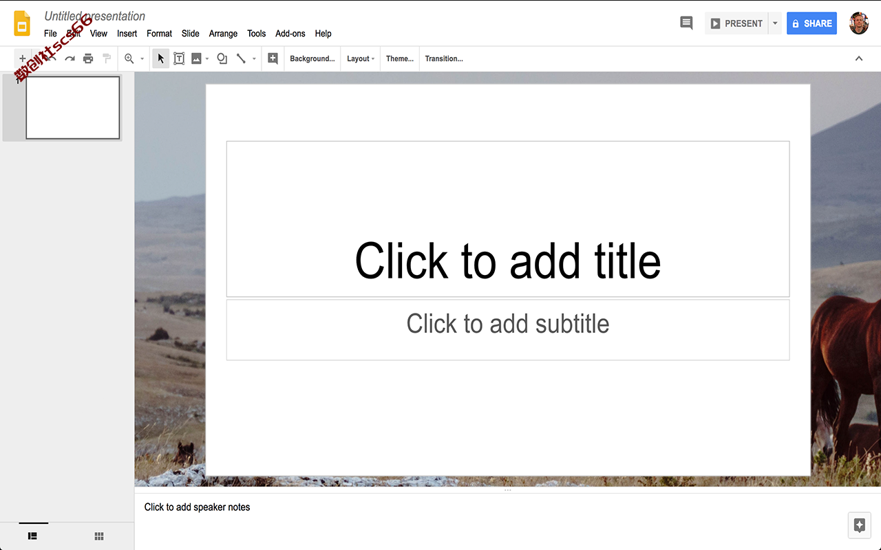Open the Insert menu
The height and width of the screenshot is (550, 881).
[127, 33]
